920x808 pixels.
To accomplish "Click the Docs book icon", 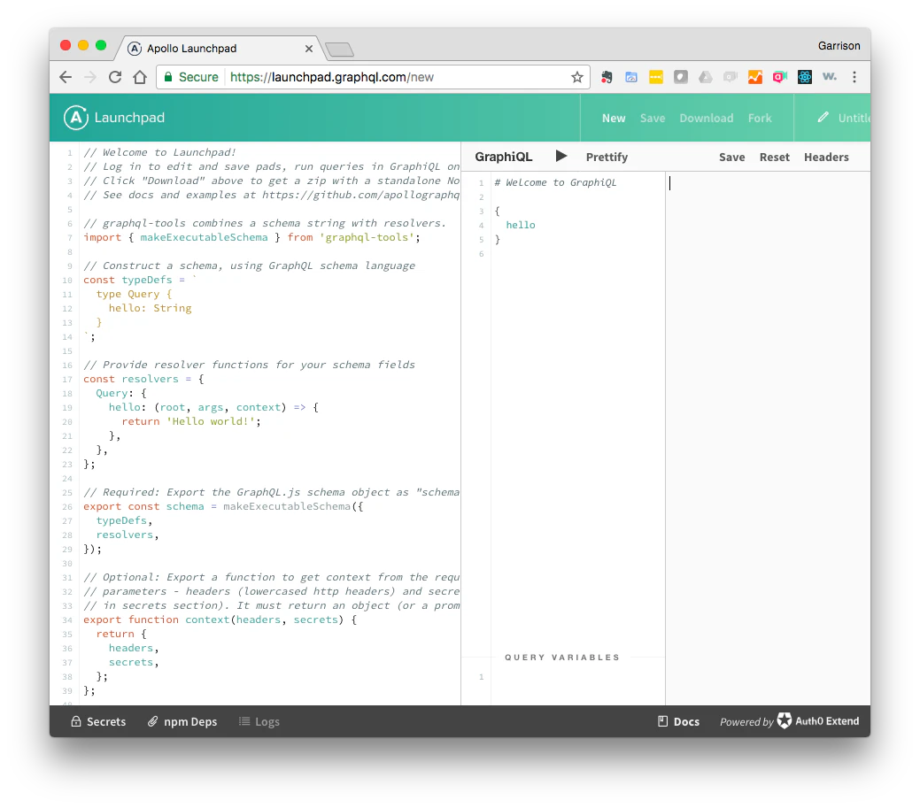I will (x=662, y=721).
